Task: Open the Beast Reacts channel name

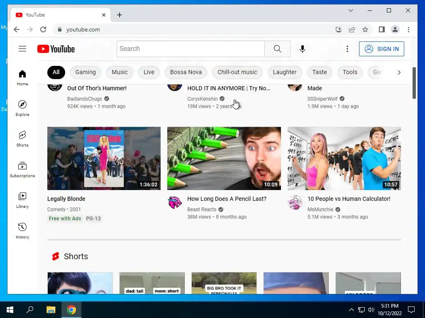Action: click(x=202, y=209)
